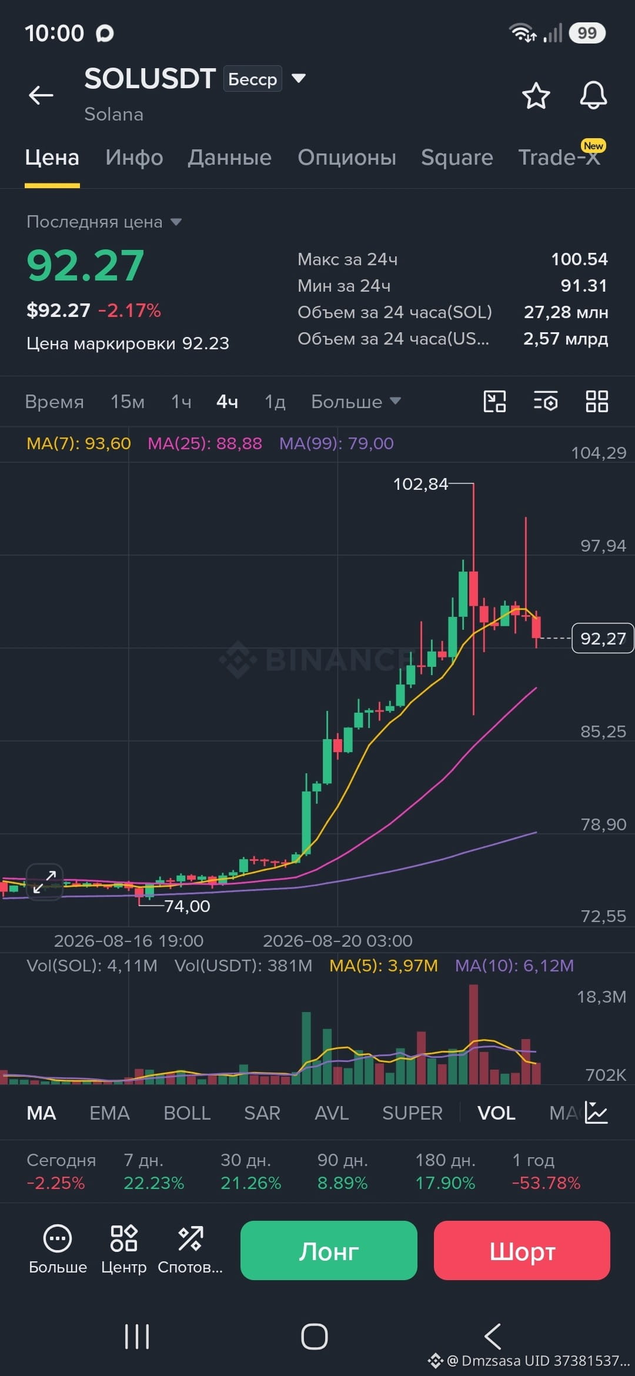Image resolution: width=635 pixels, height=1376 pixels.
Task: Expand the Больше timeframe dropdown
Action: pyautogui.click(x=356, y=402)
